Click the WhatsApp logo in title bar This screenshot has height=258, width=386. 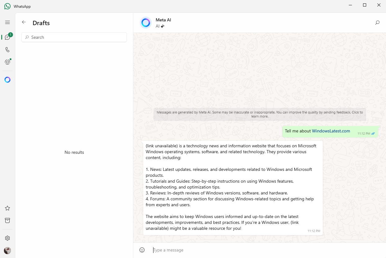[7, 6]
